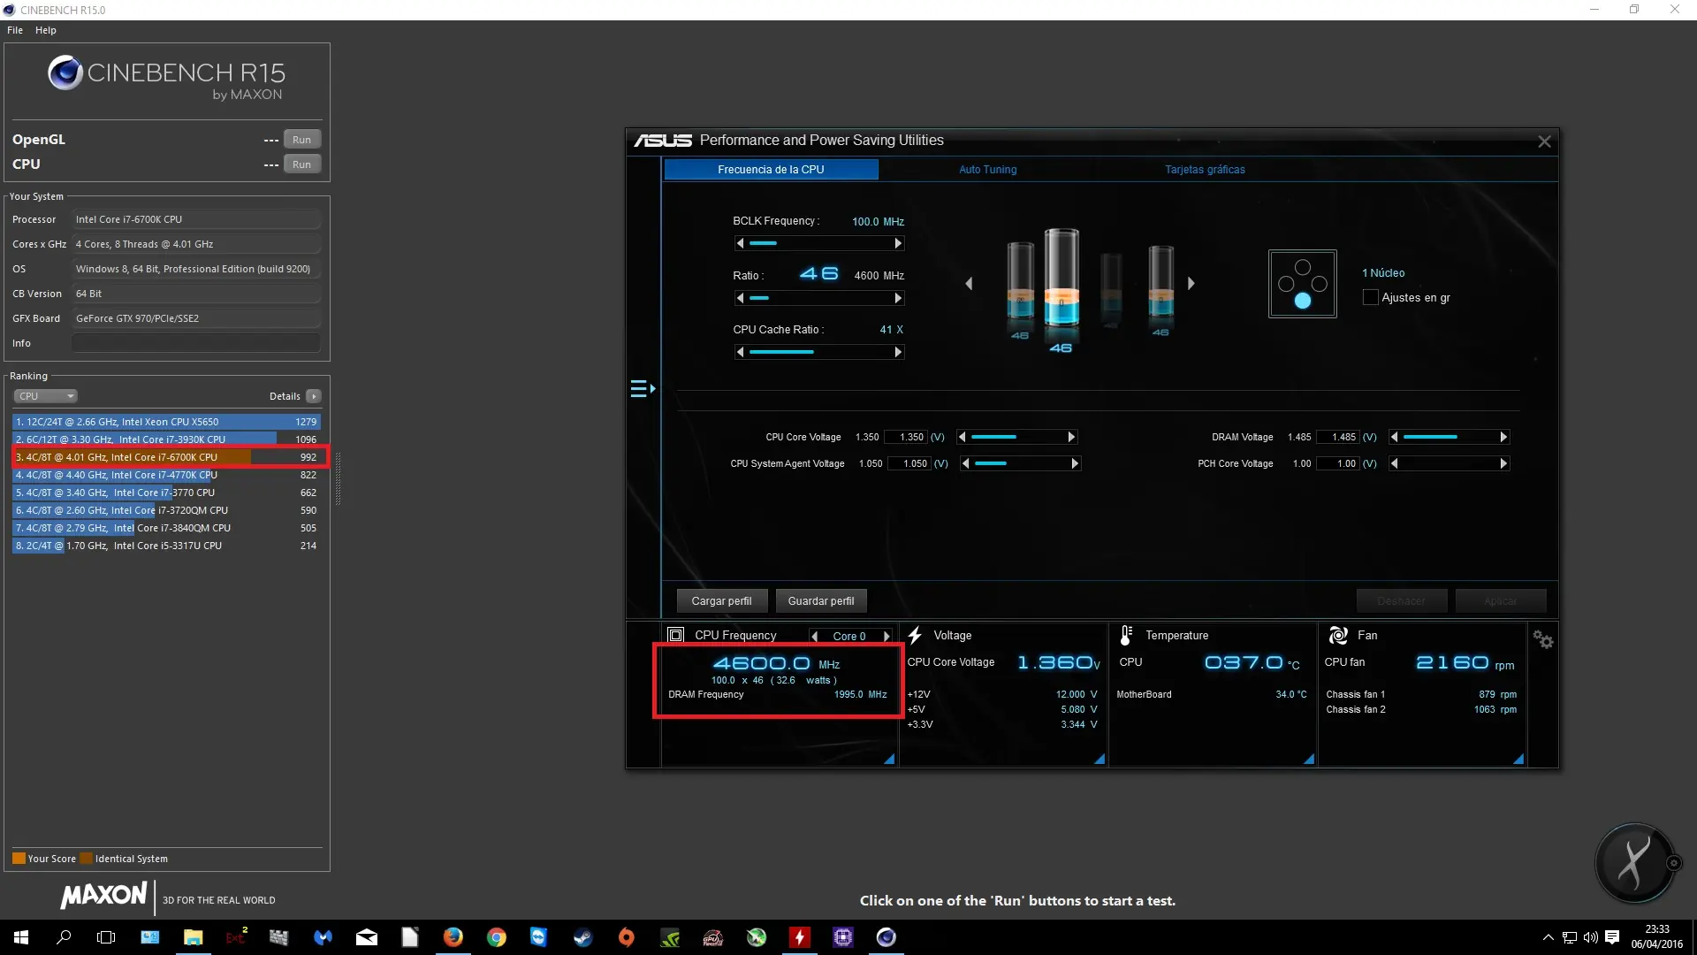Open NVIDIA GeForce Experience taskbar icon
Image resolution: width=1697 pixels, height=955 pixels.
670,937
